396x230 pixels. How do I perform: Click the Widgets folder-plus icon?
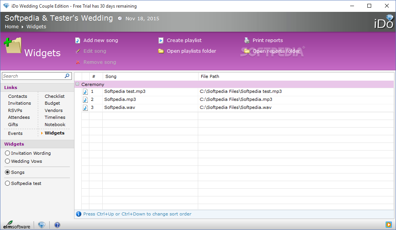coord(13,45)
